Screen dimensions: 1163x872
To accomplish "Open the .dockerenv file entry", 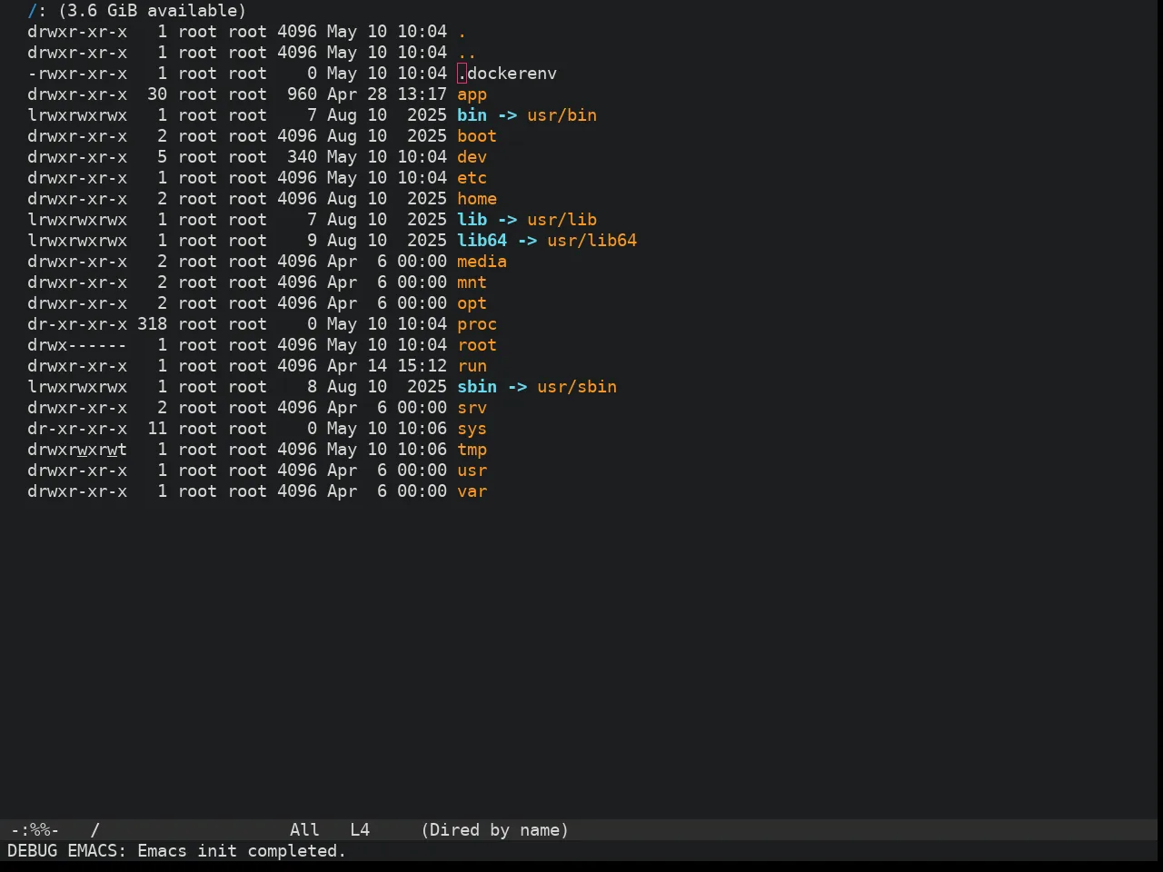I will 507,74.
